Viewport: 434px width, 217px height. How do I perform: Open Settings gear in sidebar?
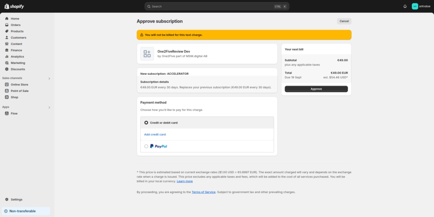[x=7, y=200]
